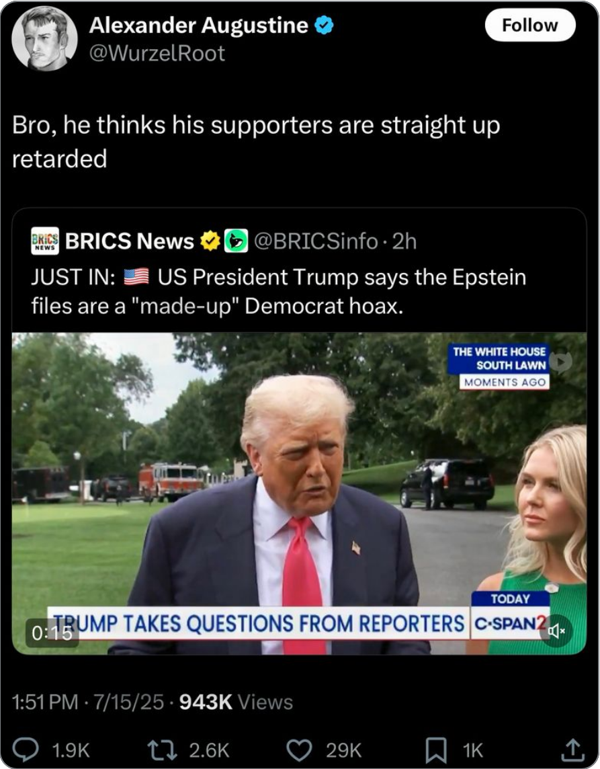
Task: Bookmark the post with the bookmark icon
Action: (436, 750)
